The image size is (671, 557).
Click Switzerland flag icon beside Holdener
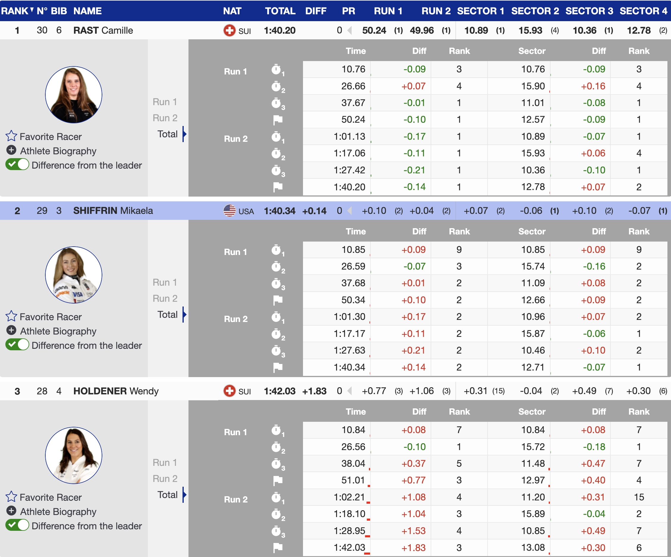pyautogui.click(x=229, y=391)
